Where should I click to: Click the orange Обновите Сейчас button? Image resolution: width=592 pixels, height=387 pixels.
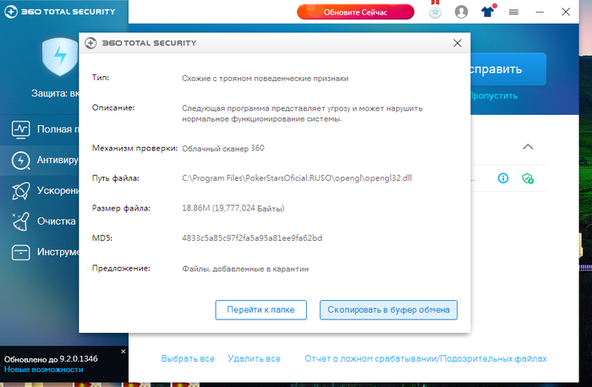coord(355,12)
